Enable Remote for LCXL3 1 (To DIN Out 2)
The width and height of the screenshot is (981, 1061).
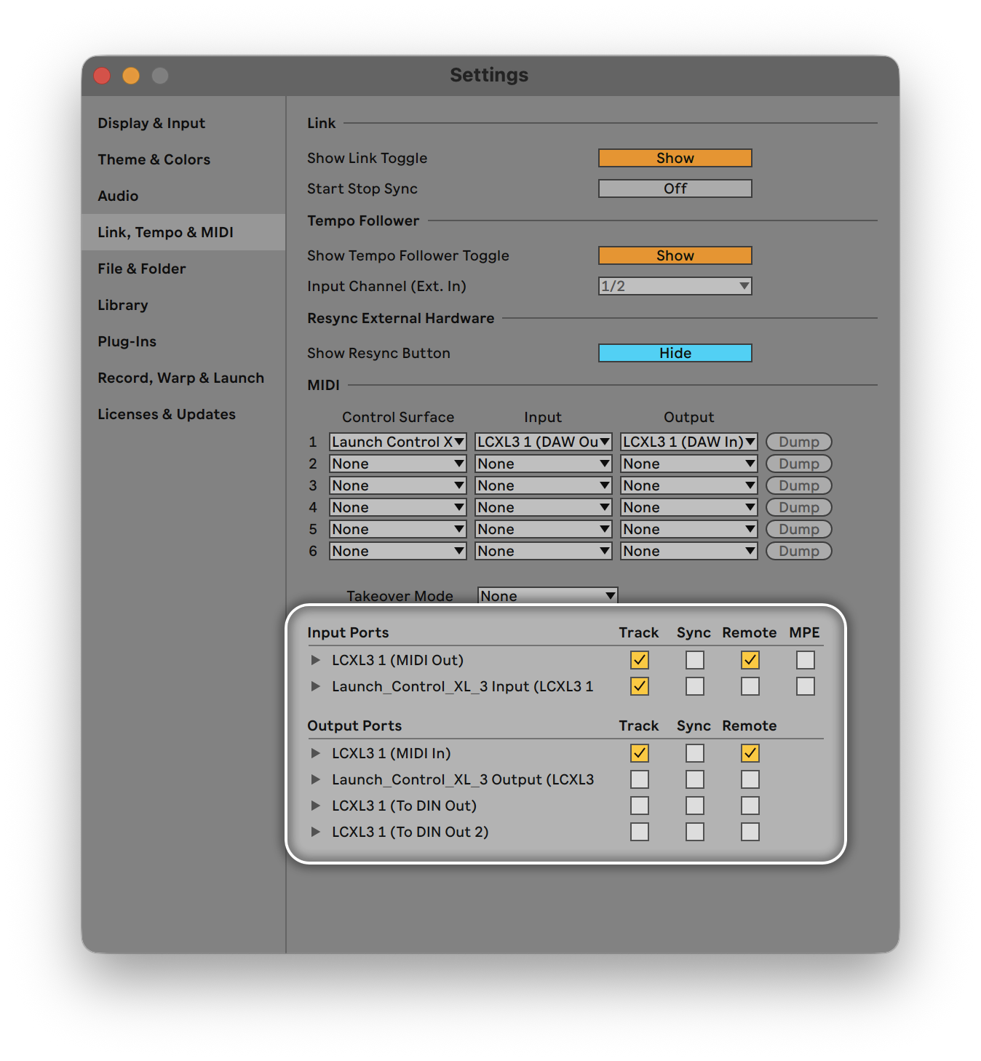750,832
